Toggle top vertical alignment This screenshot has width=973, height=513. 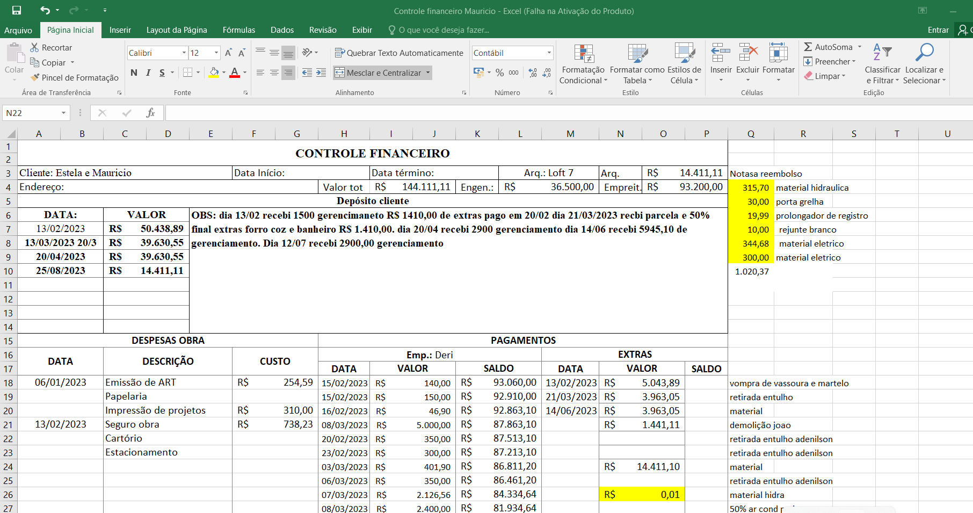260,52
